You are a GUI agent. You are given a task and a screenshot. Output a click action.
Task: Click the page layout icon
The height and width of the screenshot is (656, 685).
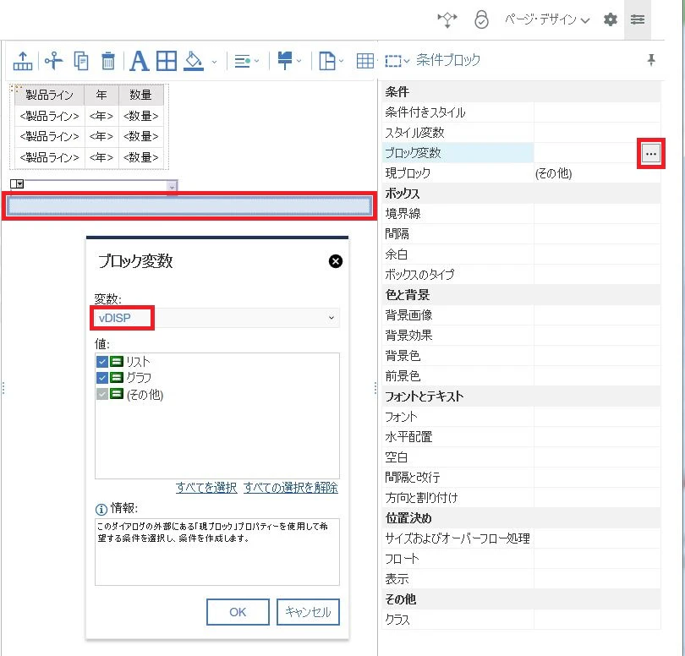point(326,61)
